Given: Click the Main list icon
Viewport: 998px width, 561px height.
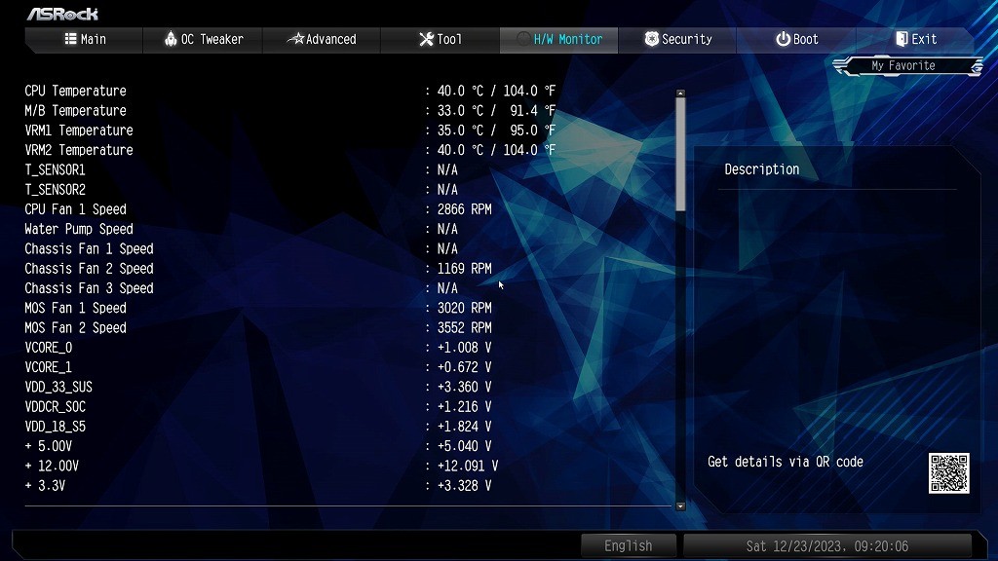Looking at the screenshot, I should (x=70, y=39).
